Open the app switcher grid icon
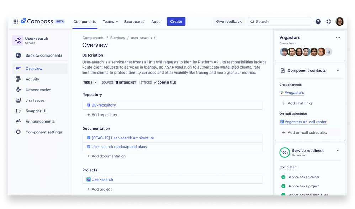Image resolution: width=355 pixels, height=209 pixels. tap(16, 21)
